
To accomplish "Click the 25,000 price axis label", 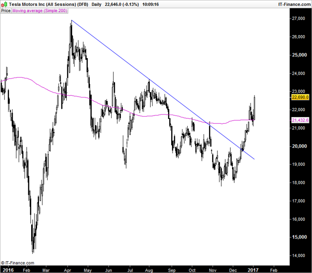I will (x=299, y=55).
